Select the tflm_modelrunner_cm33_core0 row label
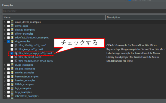 (x=36, y=61)
